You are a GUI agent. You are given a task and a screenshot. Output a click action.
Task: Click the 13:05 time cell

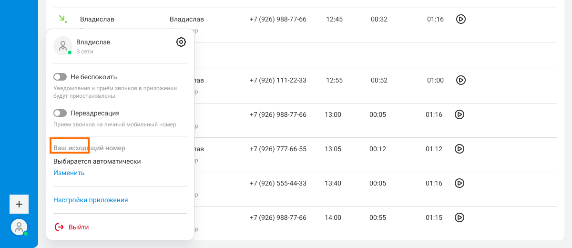tap(333, 149)
